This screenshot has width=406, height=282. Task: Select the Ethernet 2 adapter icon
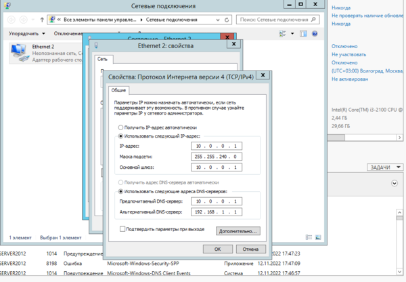pyautogui.click(x=20, y=53)
